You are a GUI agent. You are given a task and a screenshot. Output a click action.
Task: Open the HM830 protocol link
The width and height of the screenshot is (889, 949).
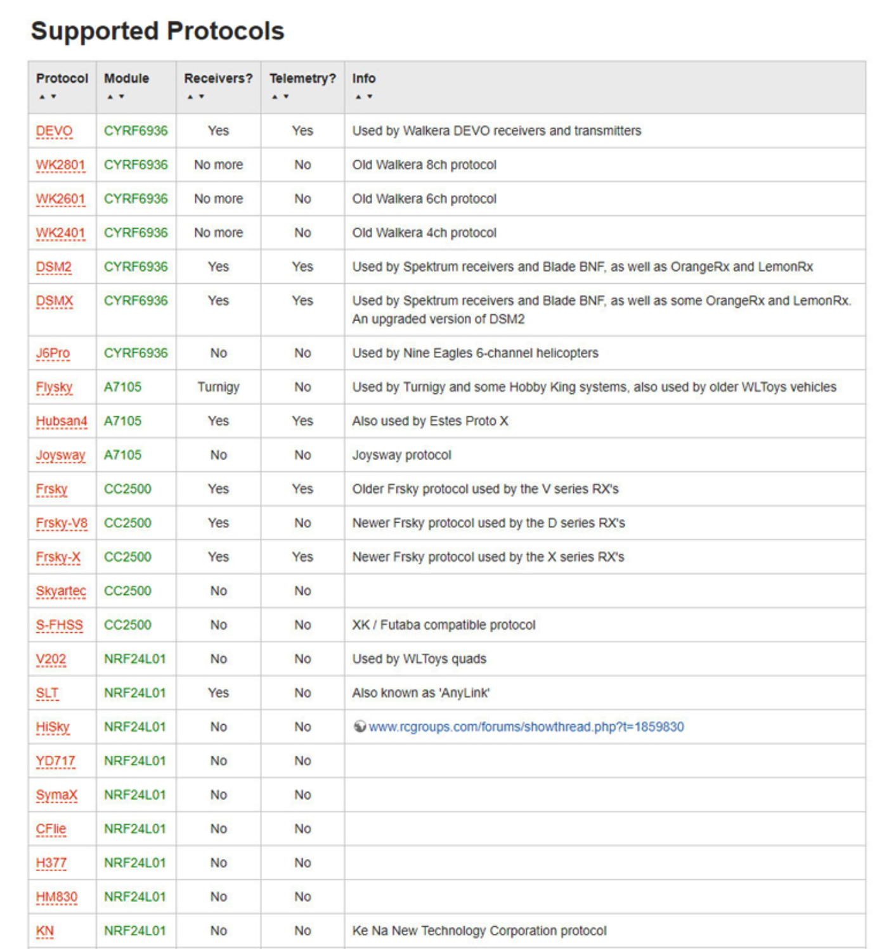[x=56, y=897]
